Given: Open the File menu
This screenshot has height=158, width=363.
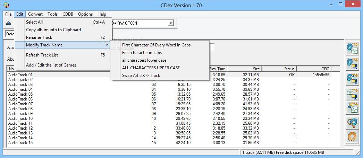Looking at the screenshot, I should pos(8,14).
